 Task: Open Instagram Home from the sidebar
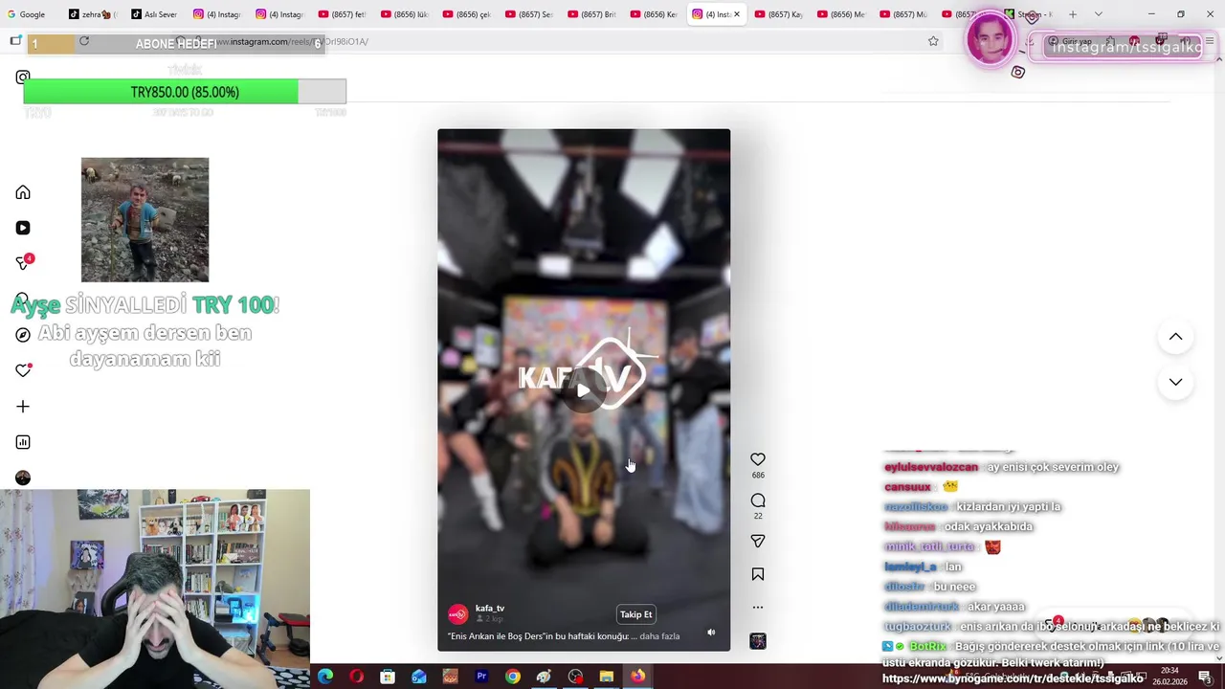[23, 192]
